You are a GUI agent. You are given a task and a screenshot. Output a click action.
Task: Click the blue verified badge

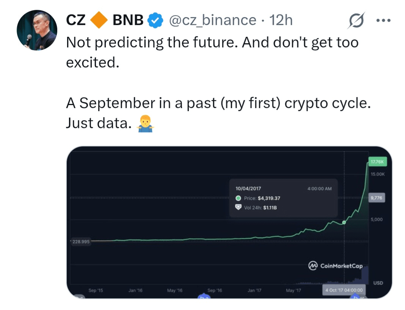click(155, 20)
